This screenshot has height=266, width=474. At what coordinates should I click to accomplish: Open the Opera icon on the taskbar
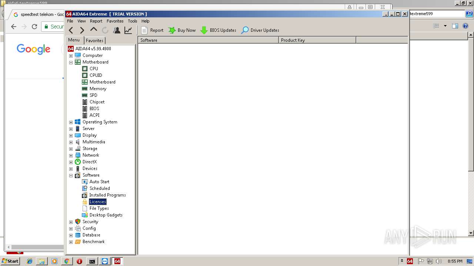[79, 261]
